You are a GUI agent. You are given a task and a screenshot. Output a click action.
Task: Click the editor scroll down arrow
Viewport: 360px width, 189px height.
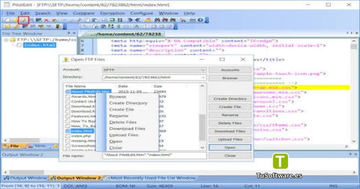[354, 141]
